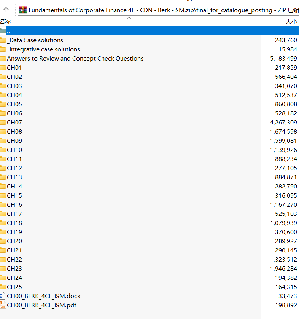Click the parent directory folder icon
The width and height of the screenshot is (299, 319).
tap(3, 31)
